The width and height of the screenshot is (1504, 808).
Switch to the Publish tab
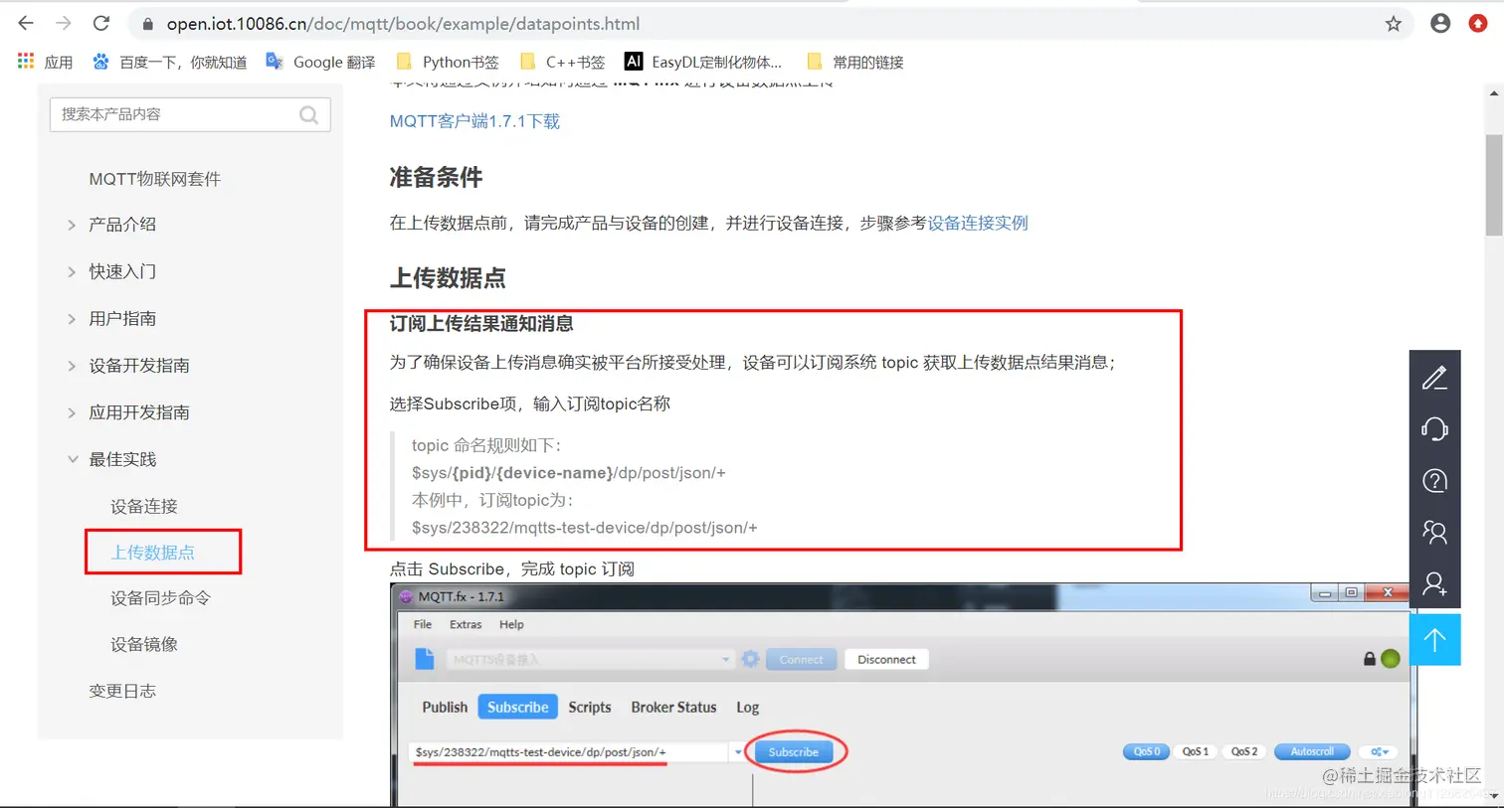[445, 708]
